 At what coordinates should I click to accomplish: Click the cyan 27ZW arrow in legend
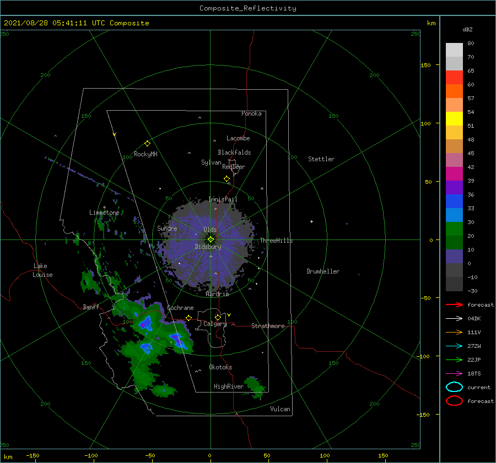454,346
